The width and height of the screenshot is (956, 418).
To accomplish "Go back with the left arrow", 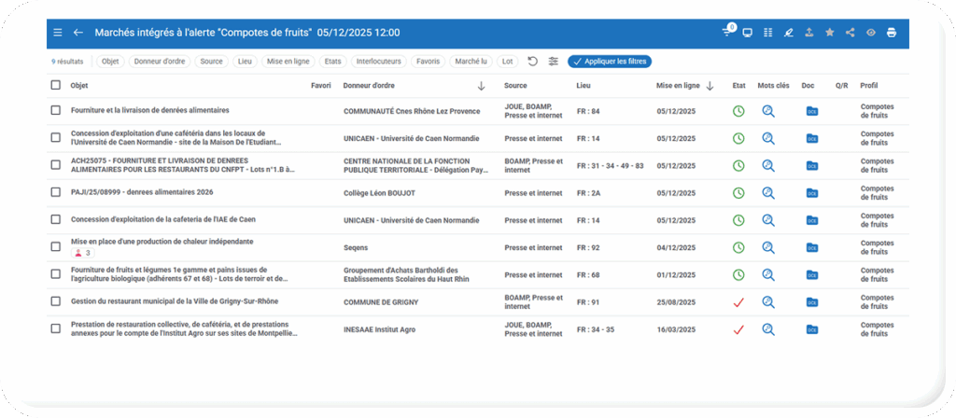I will click(78, 33).
